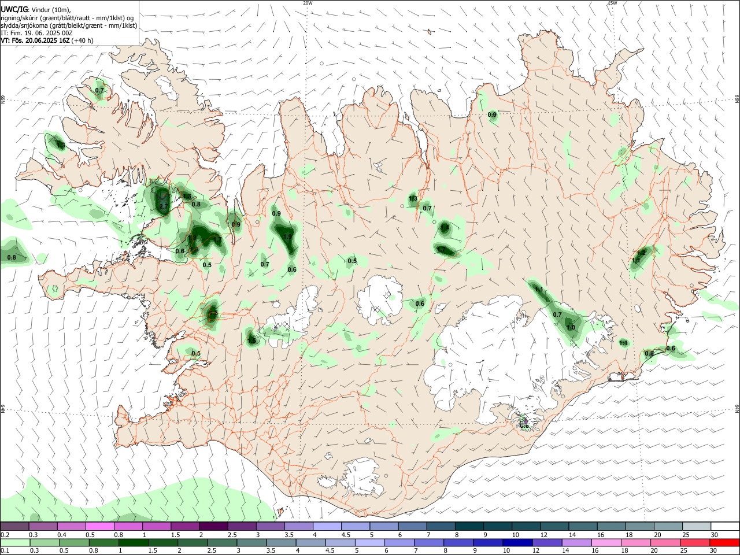The image size is (740, 555).
Task: Click the magenta-purple 1.5 swatch in snow legend
Action: tap(185, 527)
